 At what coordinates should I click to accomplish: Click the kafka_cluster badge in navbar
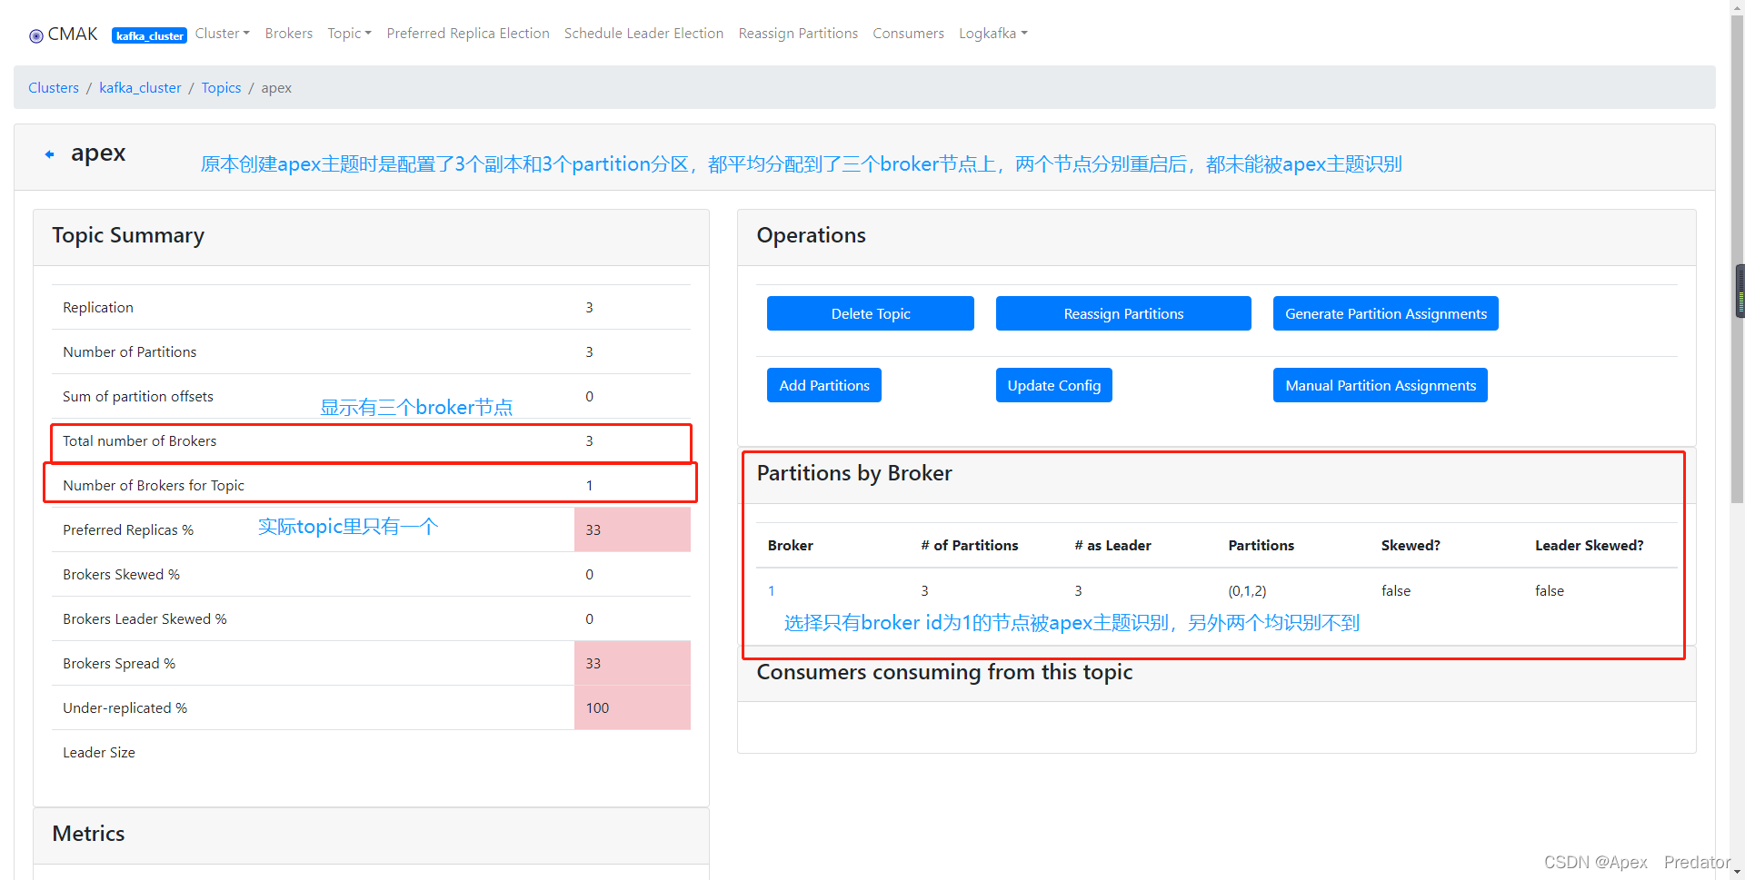pos(149,35)
